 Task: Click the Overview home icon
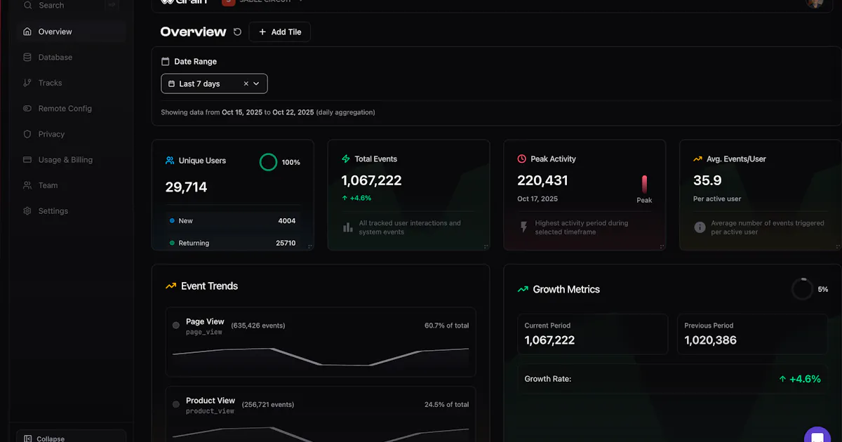click(x=27, y=32)
